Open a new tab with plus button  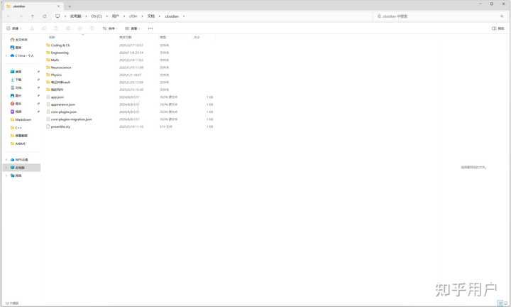pyautogui.click(x=70, y=6)
